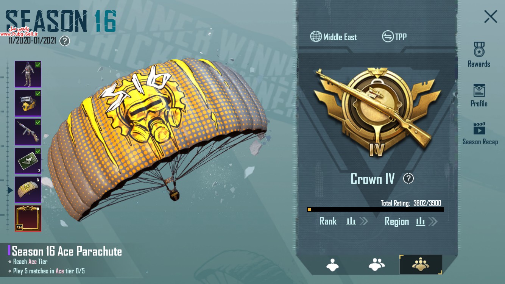Screen dimensions: 505x284
Task: Play the Season Recap clapperboard icon
Action: 479,128
